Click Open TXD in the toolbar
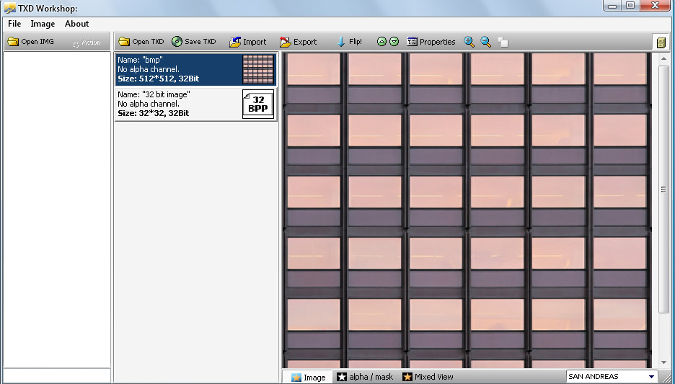Image resolution: width=675 pixels, height=384 pixels. 141,42
